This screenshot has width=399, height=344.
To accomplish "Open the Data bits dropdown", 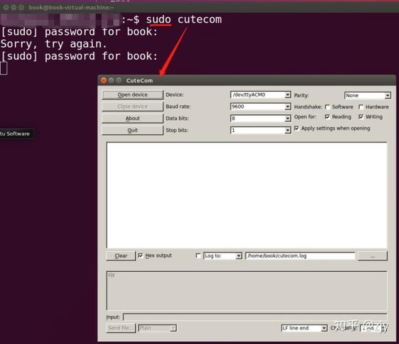I will [x=261, y=118].
